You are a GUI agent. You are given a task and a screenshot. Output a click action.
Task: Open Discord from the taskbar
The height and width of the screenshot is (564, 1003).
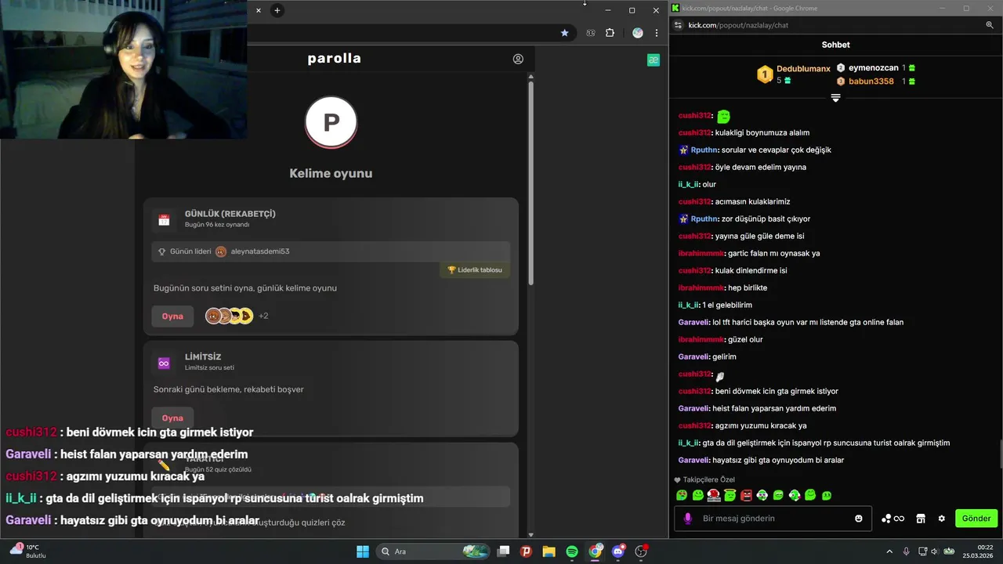pyautogui.click(x=618, y=551)
